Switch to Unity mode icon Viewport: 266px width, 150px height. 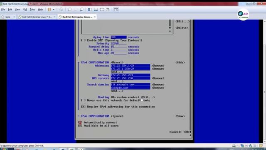pos(108,10)
